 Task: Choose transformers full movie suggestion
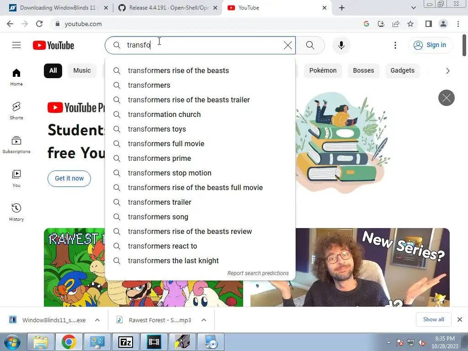[x=200, y=144]
